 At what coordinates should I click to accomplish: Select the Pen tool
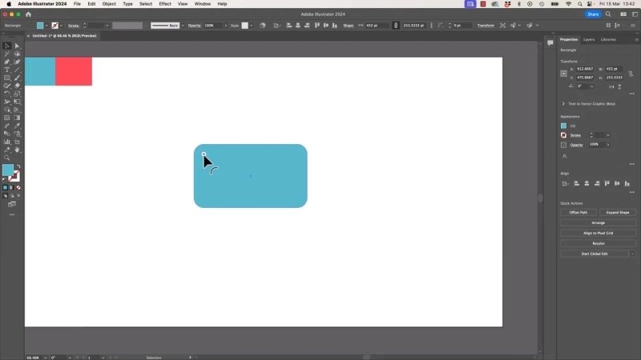(7, 62)
